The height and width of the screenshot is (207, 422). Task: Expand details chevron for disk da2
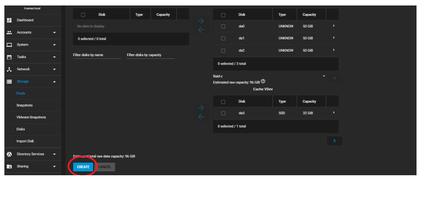coord(334,50)
